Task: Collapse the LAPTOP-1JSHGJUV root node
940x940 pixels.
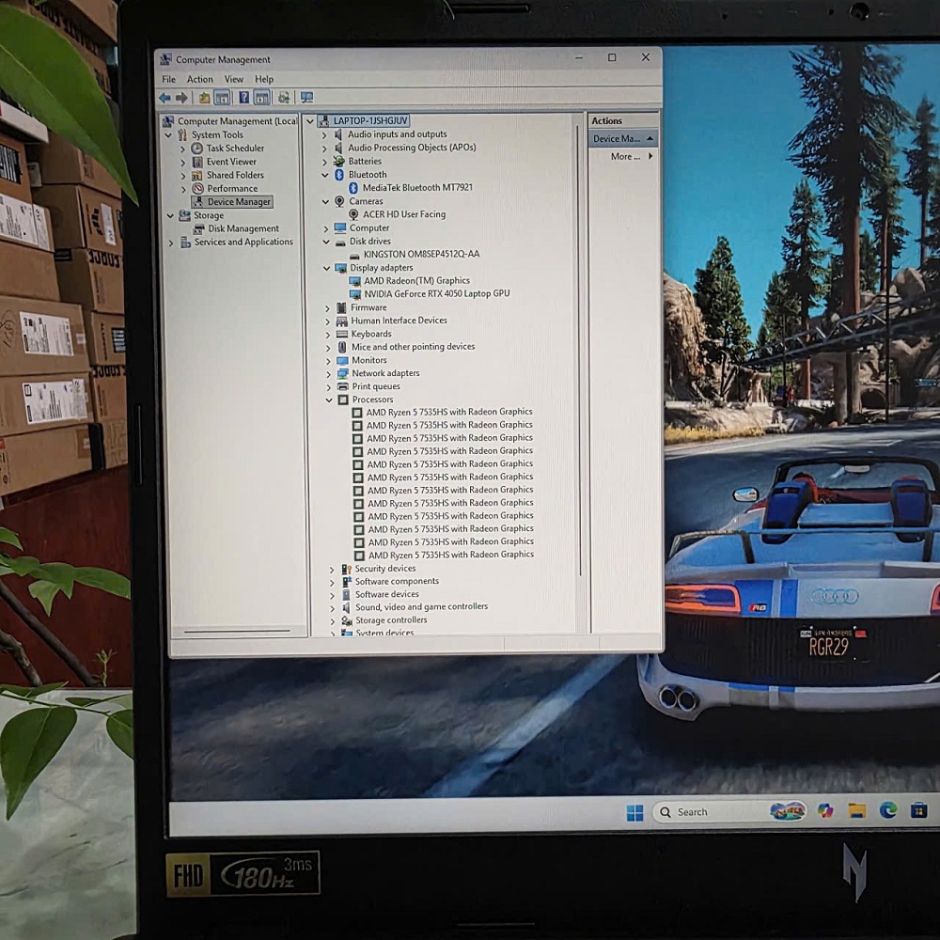Action: coord(310,121)
